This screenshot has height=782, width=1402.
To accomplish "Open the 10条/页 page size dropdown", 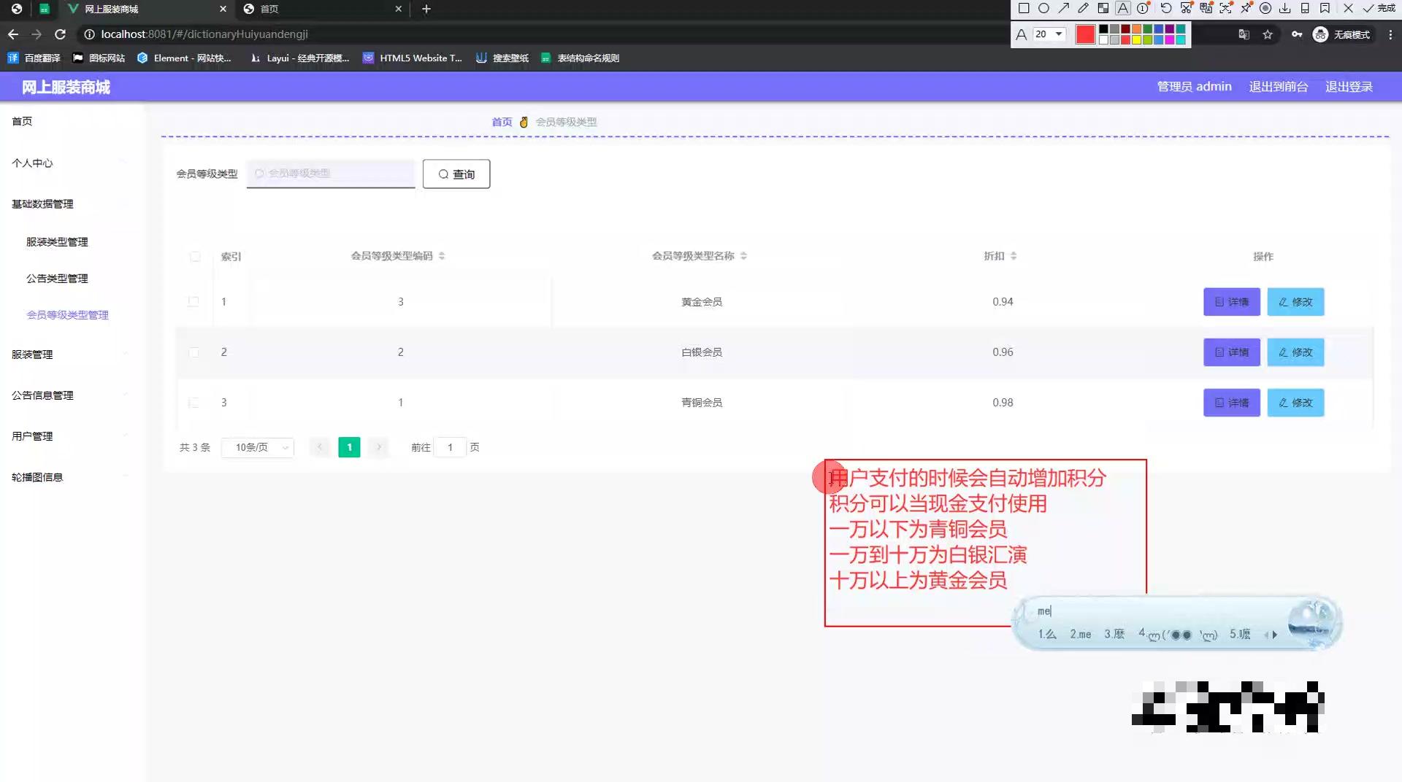I will point(257,447).
